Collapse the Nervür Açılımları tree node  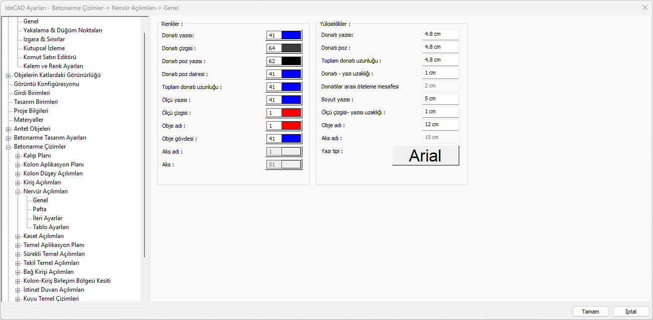(x=18, y=191)
